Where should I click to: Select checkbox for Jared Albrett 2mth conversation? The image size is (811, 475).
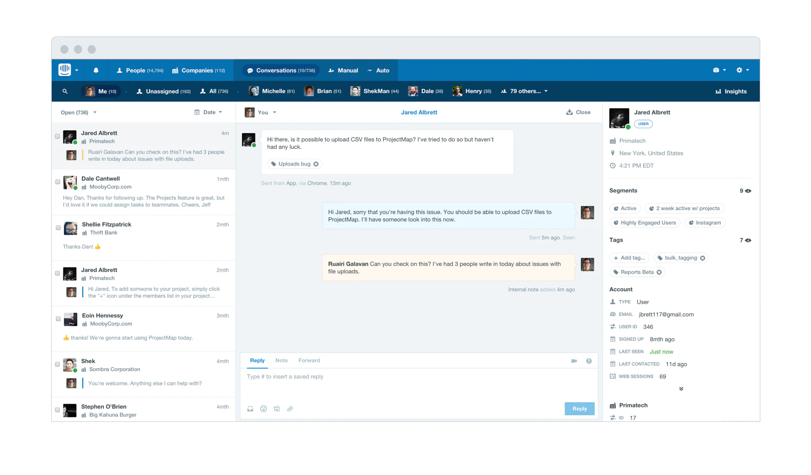pyautogui.click(x=57, y=273)
